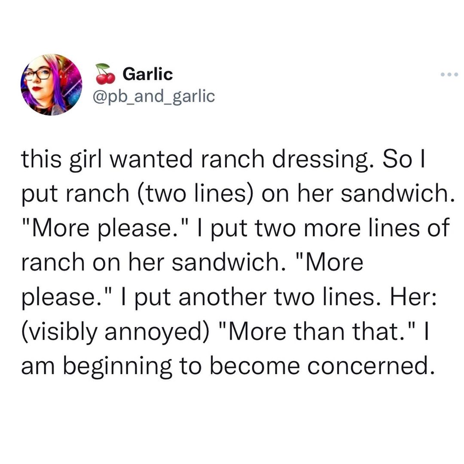Open the @pb_and_garlic handle
464x464 pixels.
tap(153, 96)
